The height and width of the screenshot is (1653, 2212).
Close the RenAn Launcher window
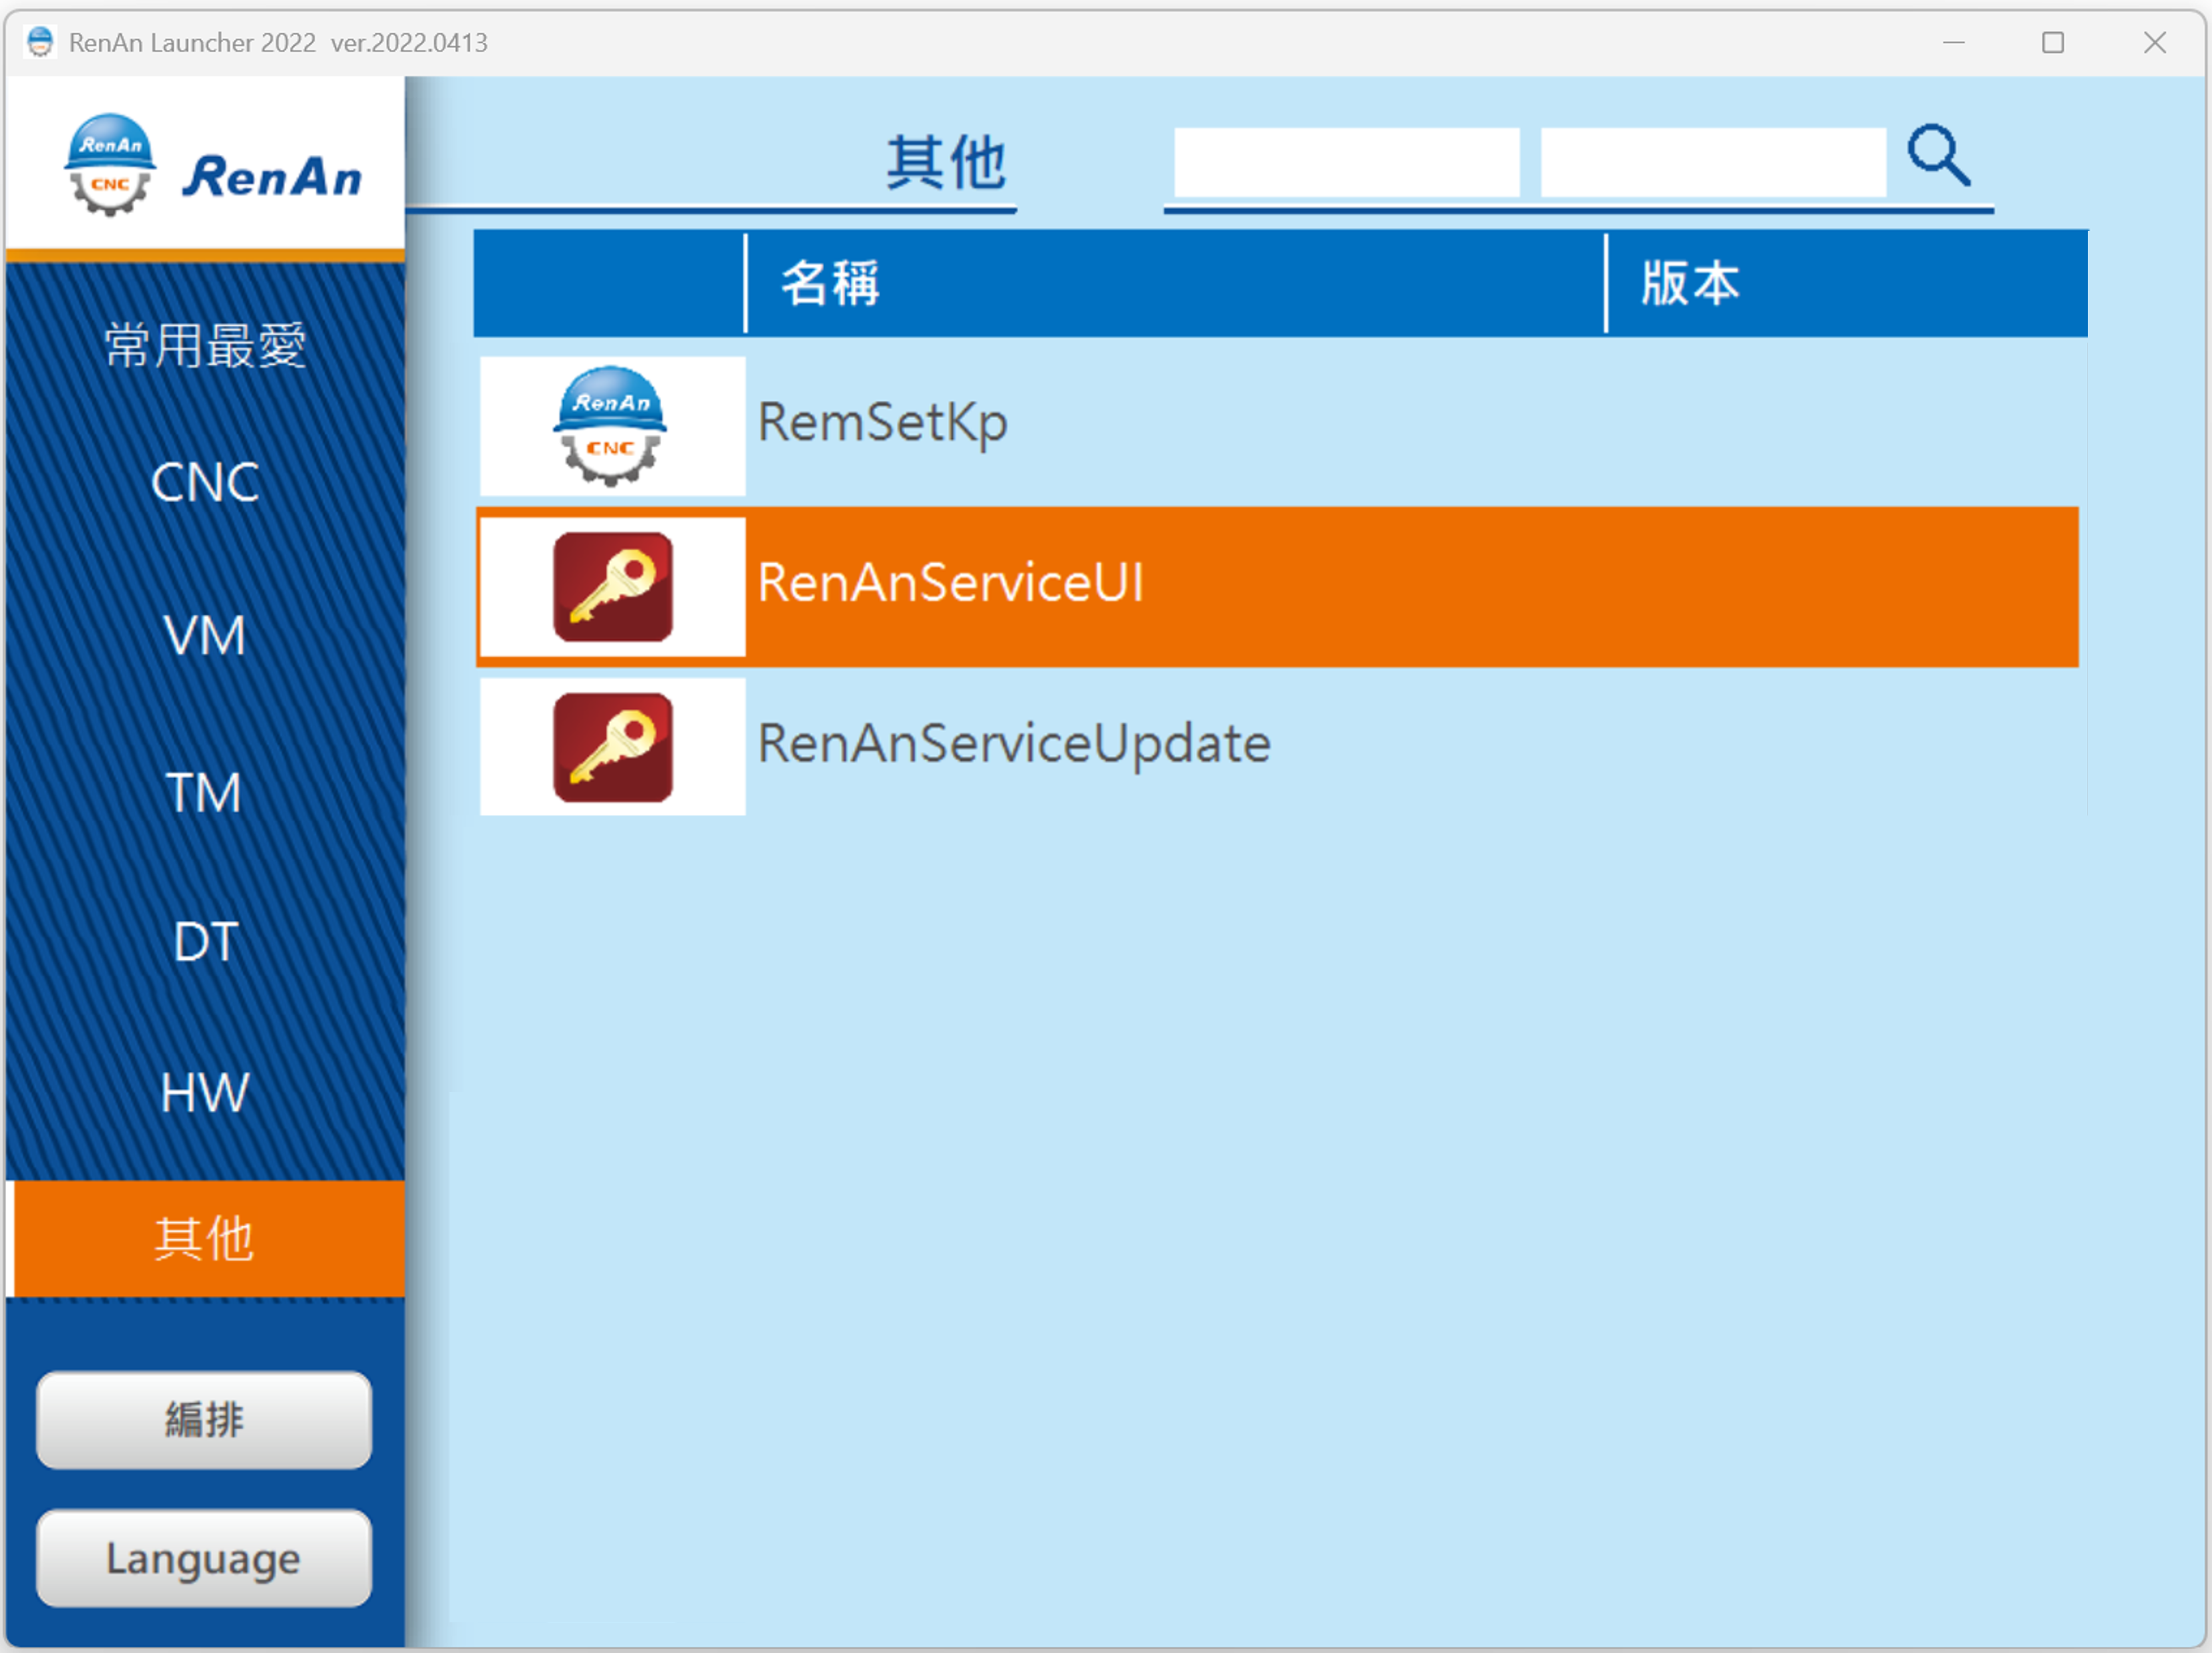[x=2155, y=42]
